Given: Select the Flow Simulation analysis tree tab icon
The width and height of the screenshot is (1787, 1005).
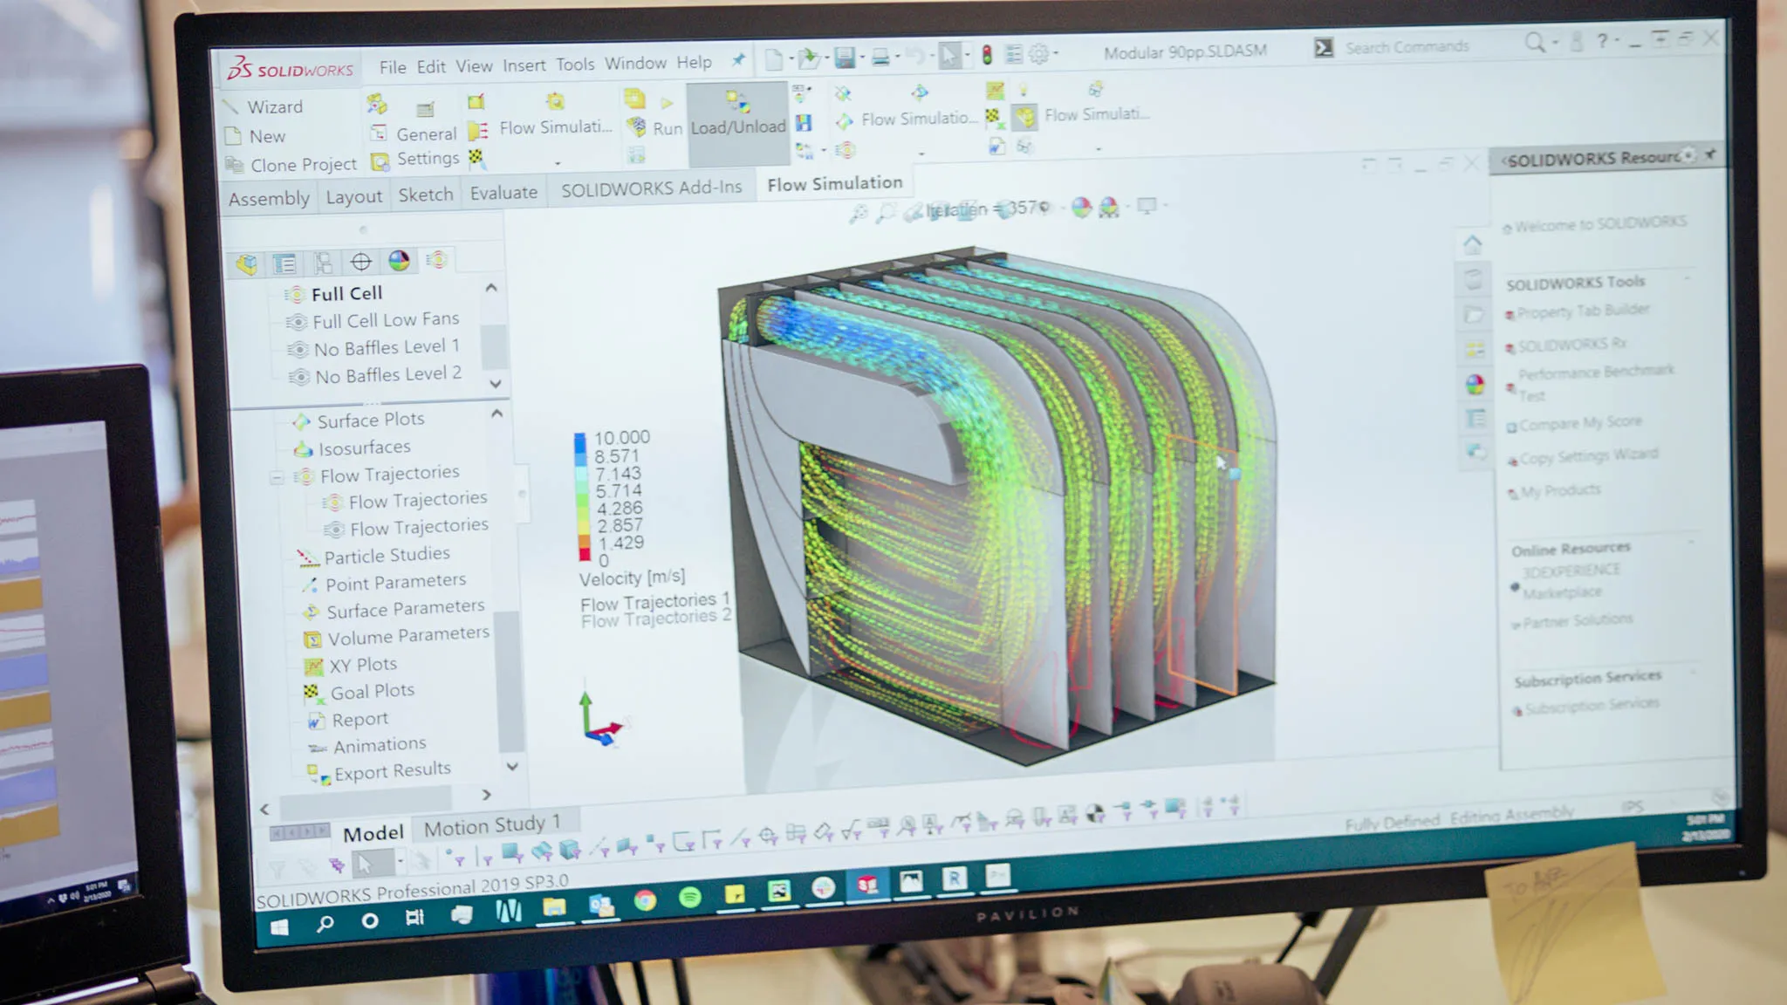Looking at the screenshot, I should pyautogui.click(x=436, y=260).
